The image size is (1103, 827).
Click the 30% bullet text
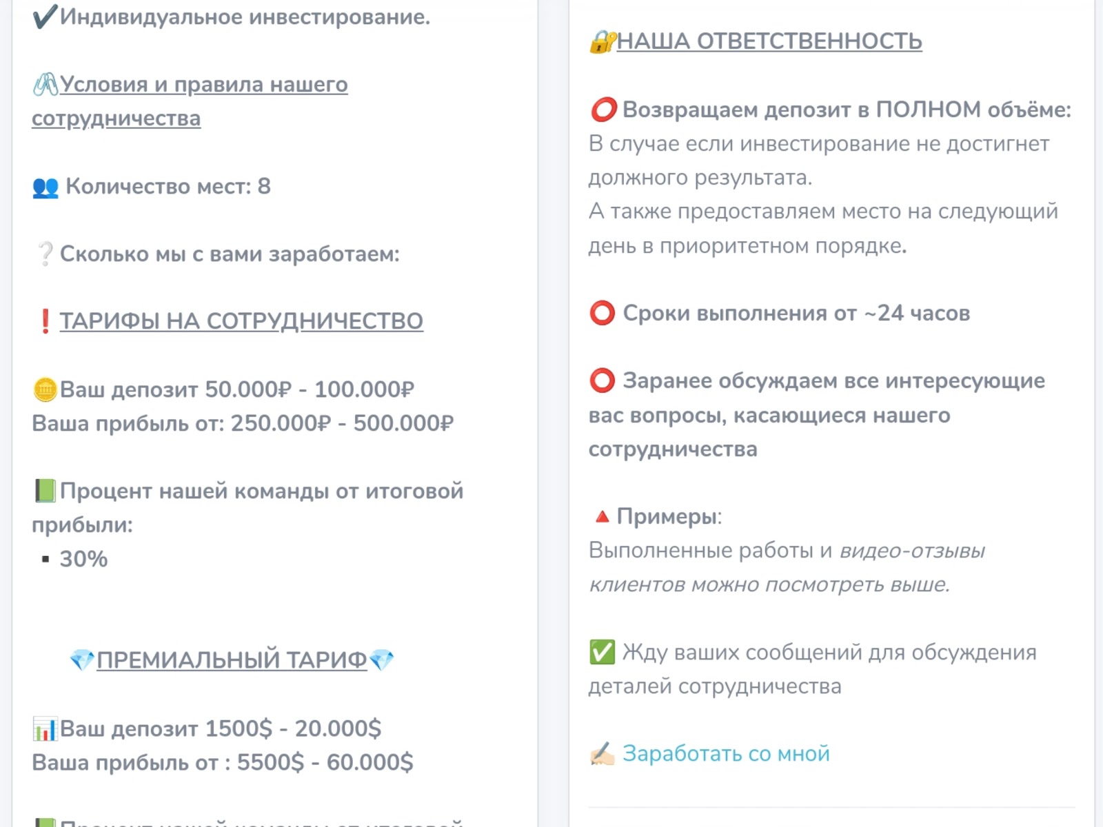coord(83,559)
